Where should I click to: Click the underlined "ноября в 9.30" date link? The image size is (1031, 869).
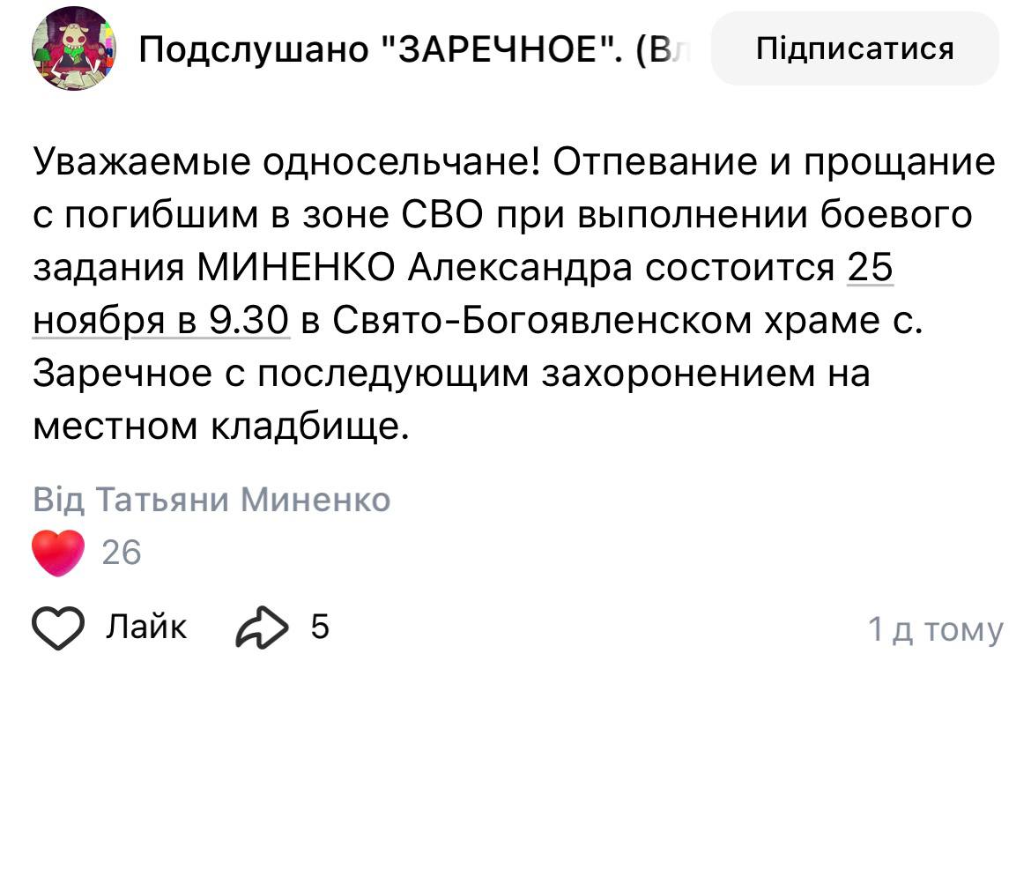[161, 322]
